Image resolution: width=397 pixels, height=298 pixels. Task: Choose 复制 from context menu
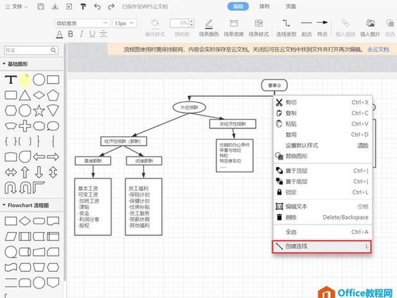coord(322,113)
